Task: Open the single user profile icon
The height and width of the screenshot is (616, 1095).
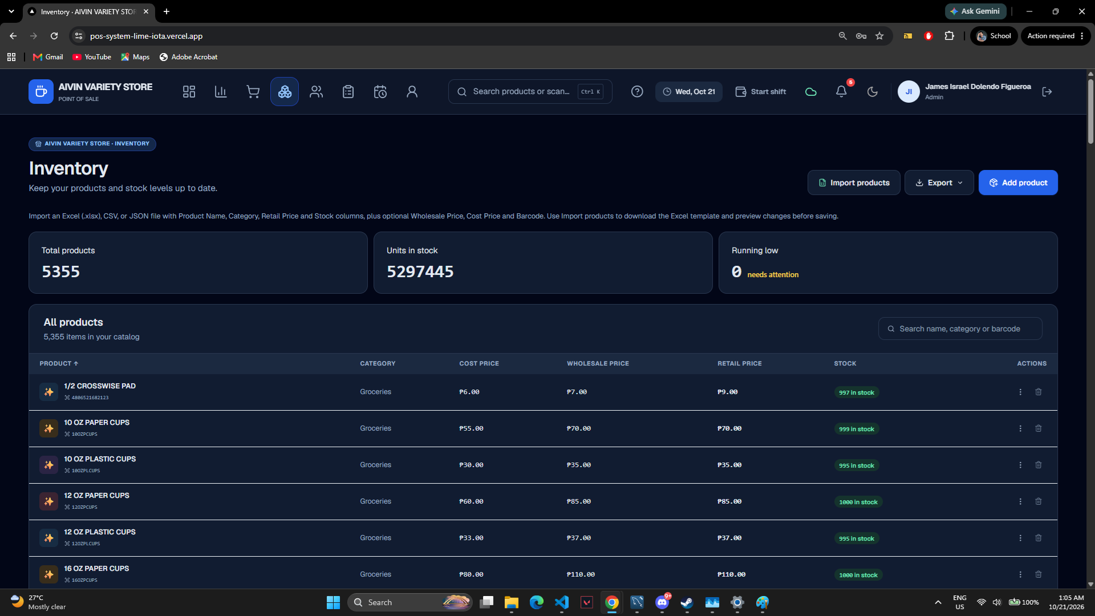Action: pyautogui.click(x=412, y=92)
